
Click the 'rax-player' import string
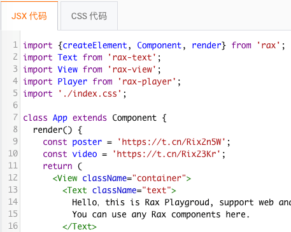[147, 81]
